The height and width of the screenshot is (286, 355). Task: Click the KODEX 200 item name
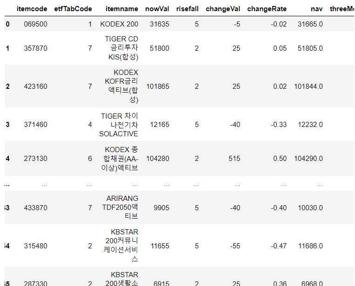tap(119, 24)
